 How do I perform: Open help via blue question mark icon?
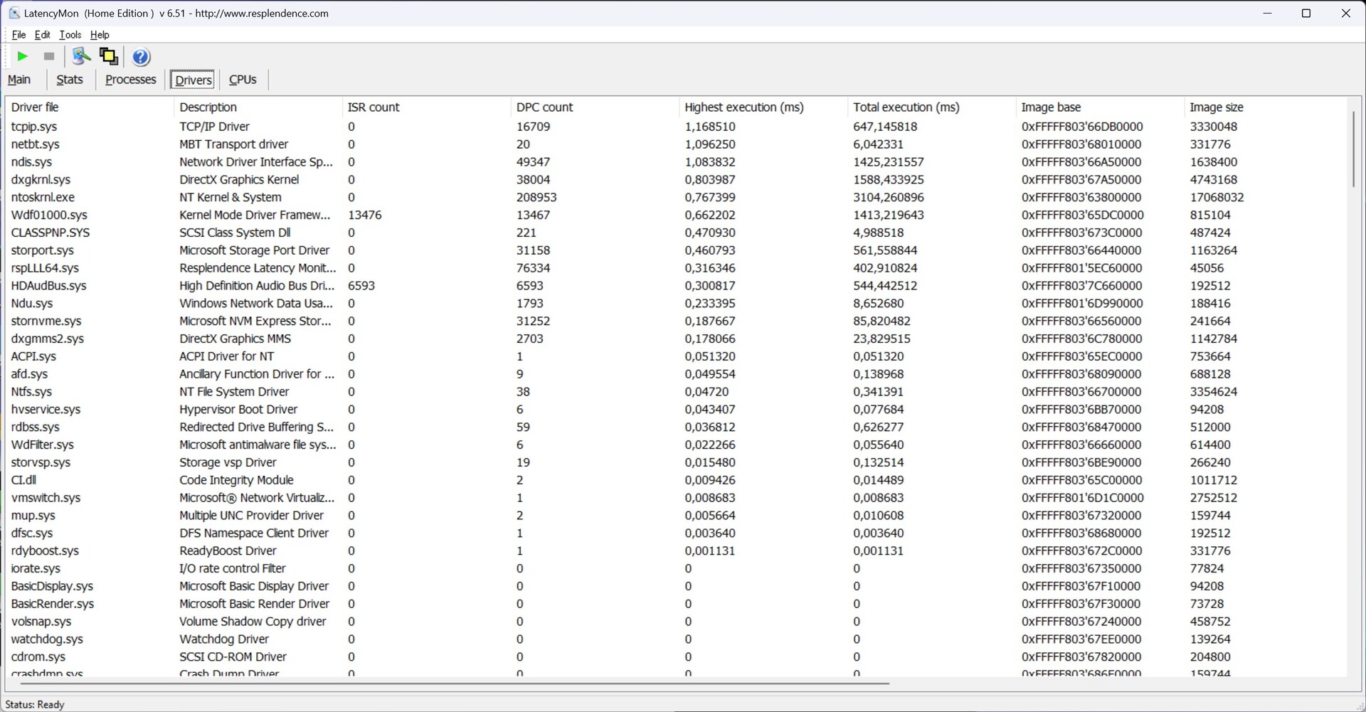click(x=141, y=57)
